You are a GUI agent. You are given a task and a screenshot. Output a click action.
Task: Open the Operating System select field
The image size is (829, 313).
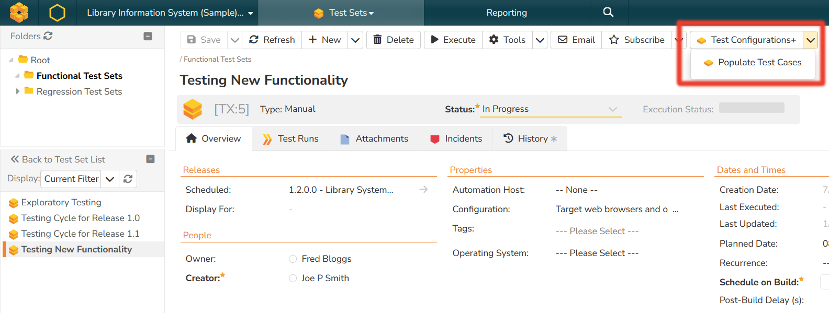[597, 253]
